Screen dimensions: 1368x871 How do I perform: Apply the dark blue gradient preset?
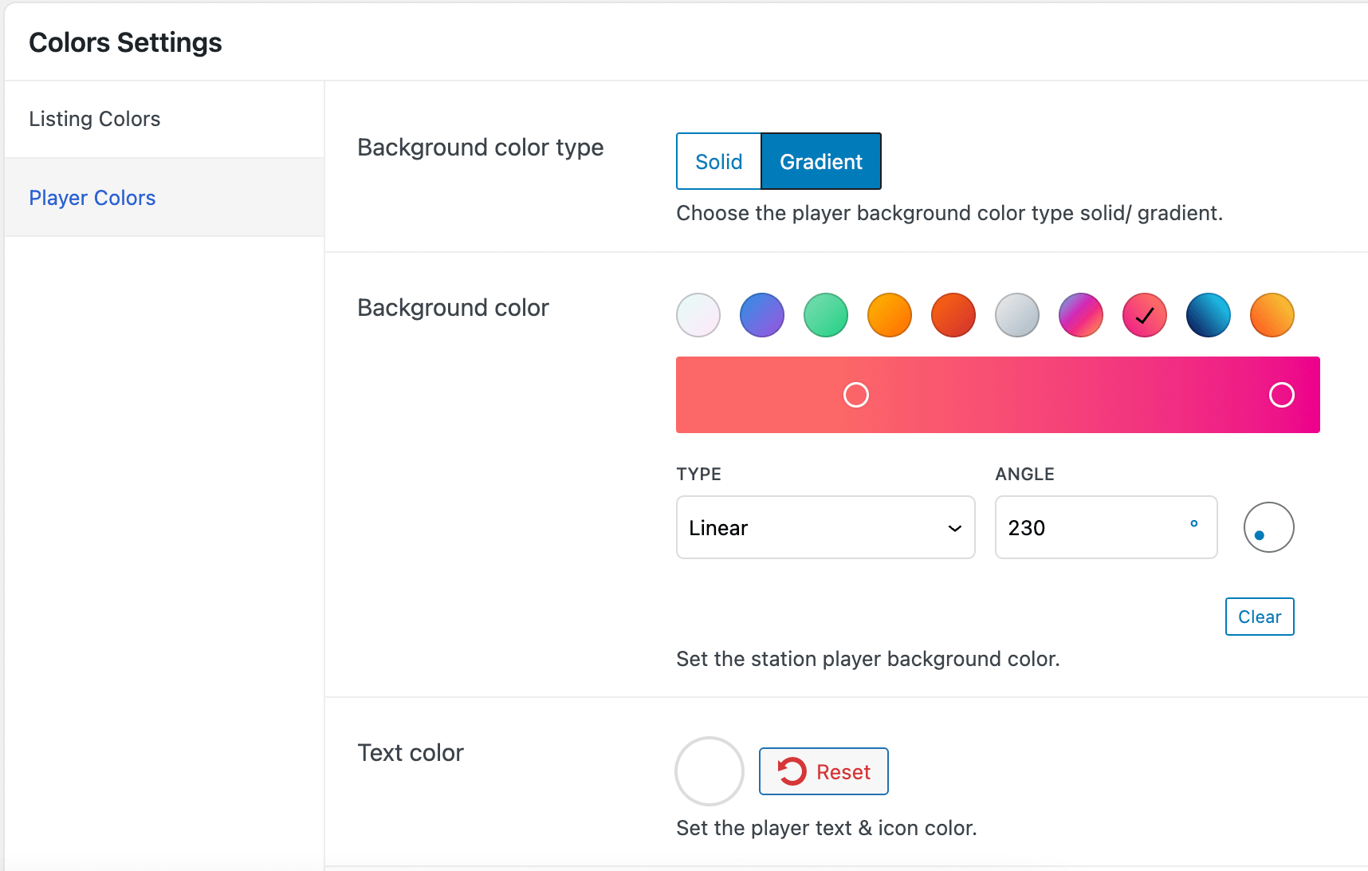1209,315
